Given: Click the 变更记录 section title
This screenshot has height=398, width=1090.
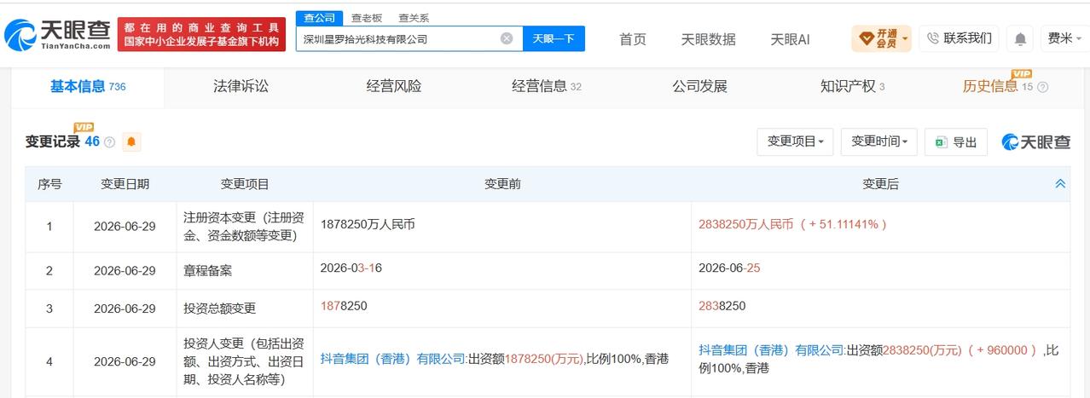Looking at the screenshot, I should pyautogui.click(x=52, y=142).
